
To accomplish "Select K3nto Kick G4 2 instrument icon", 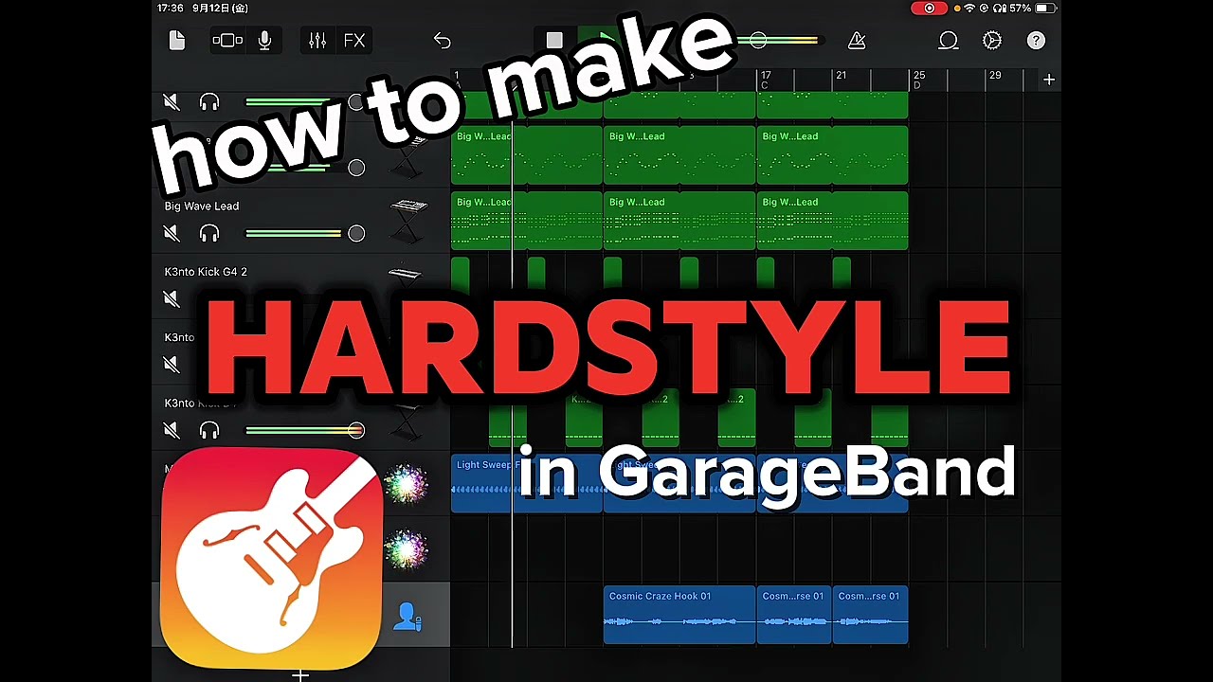I will (x=406, y=276).
